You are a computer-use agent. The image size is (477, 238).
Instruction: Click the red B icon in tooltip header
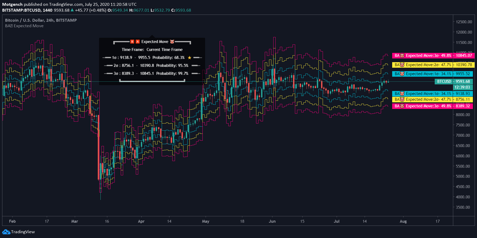[x=132, y=42]
